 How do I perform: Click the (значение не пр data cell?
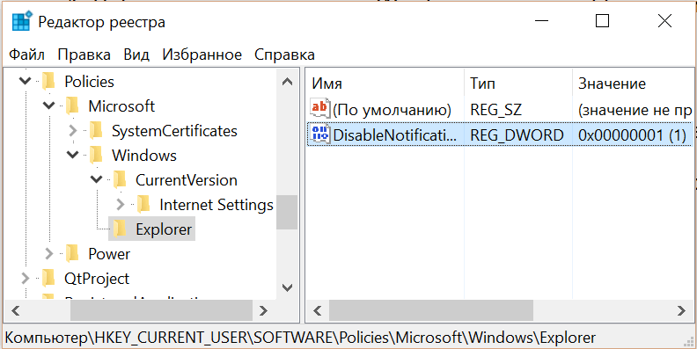(635, 109)
